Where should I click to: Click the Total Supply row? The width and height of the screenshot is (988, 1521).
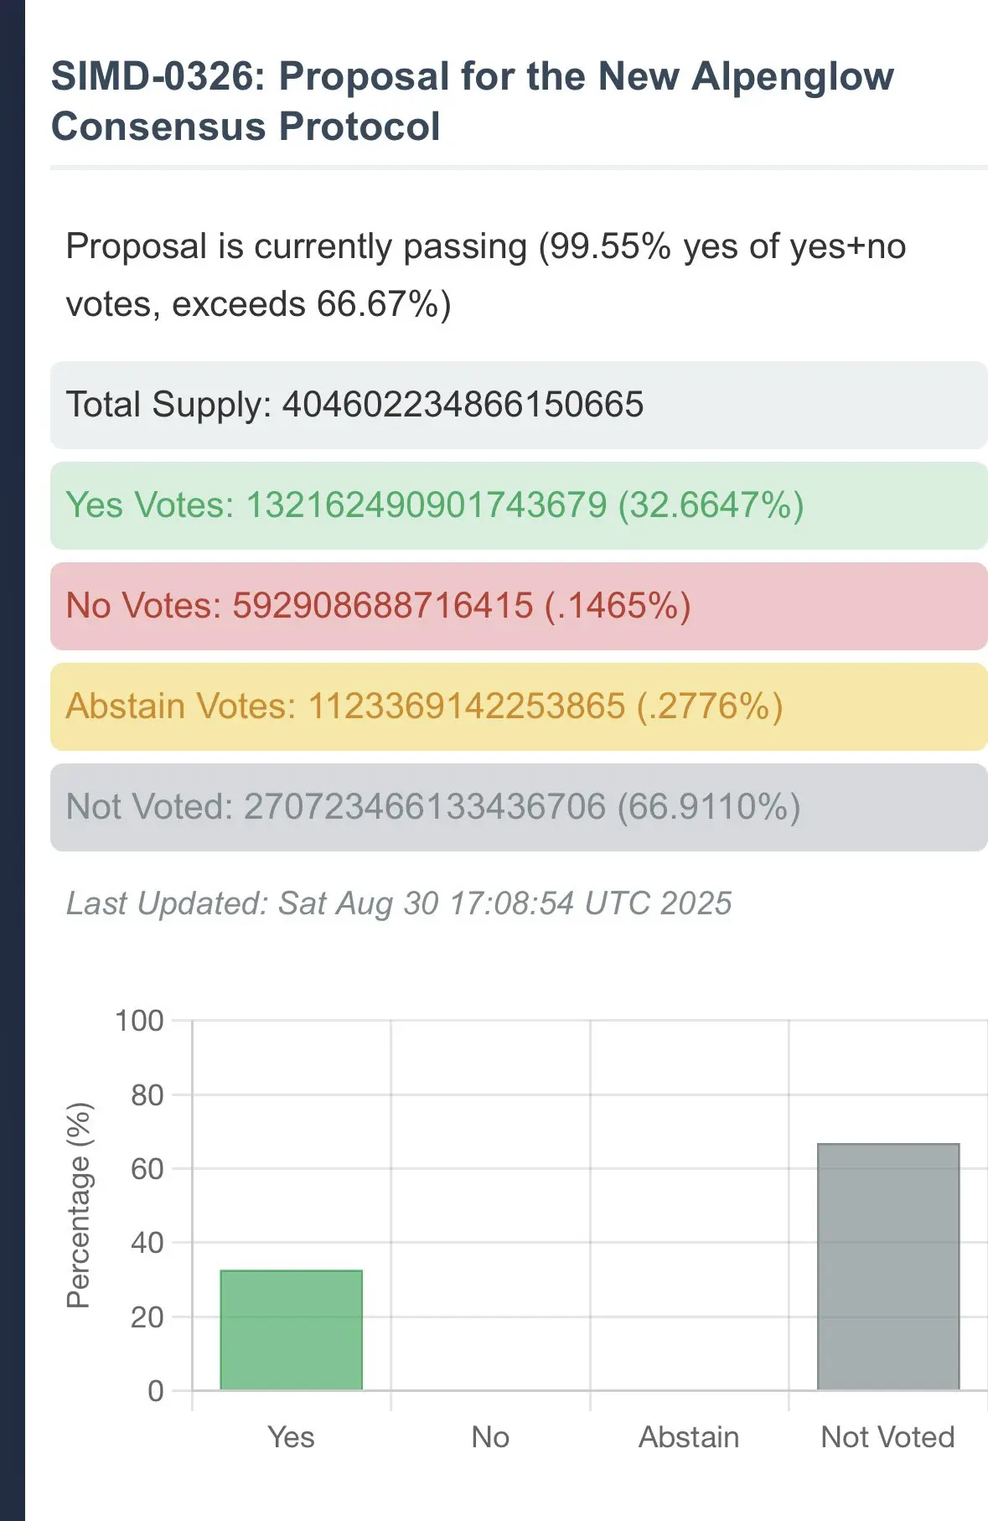tap(519, 405)
